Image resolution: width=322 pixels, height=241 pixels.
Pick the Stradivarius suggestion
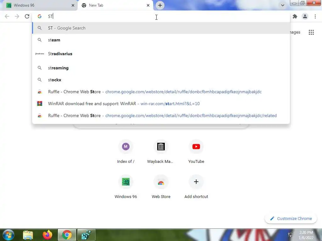point(161,54)
